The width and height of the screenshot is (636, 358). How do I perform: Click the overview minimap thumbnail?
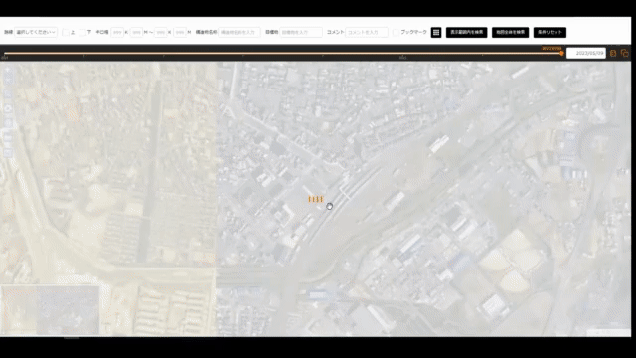coord(51,310)
